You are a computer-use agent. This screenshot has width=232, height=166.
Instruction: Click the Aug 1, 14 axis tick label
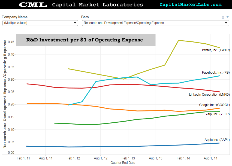(210, 158)
